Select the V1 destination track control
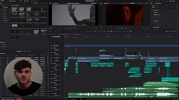 pos(51,61)
